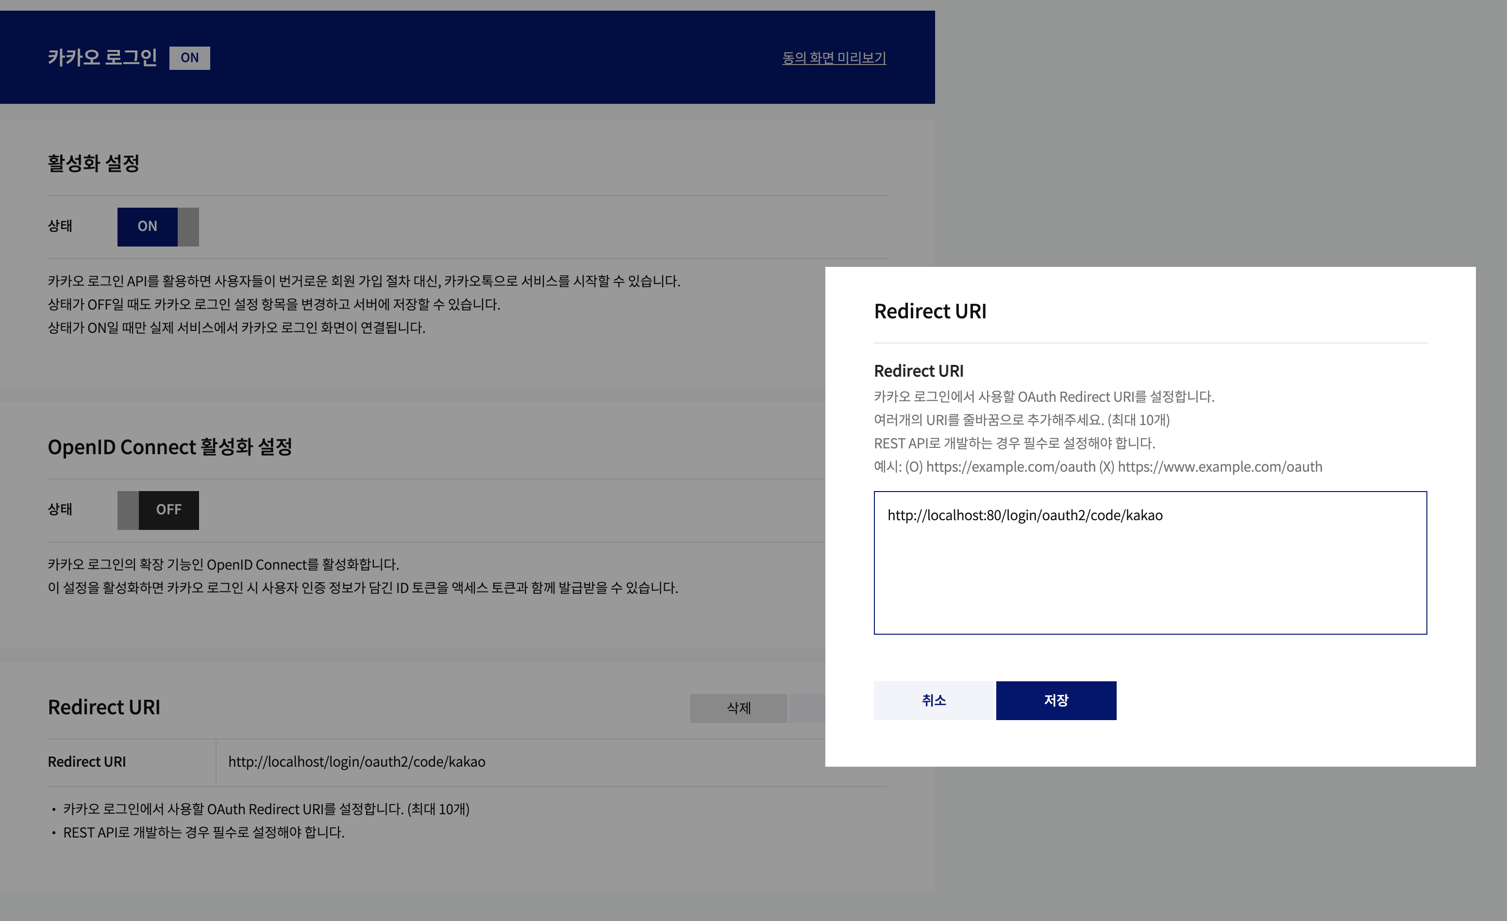
Task: Click the Redirect URI title of the dialog
Action: pos(930,311)
